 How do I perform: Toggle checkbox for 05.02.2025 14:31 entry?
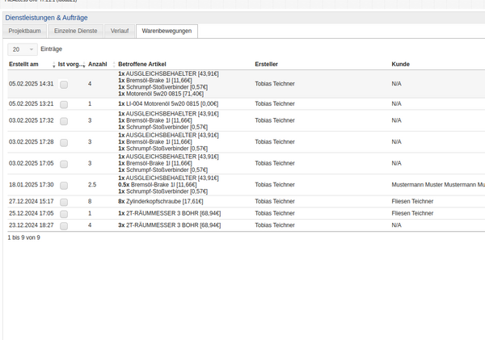pyautogui.click(x=64, y=84)
